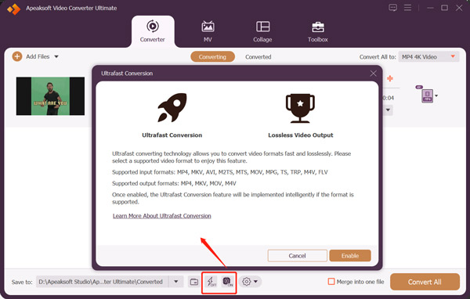Open the hamburger menu in title bar

coord(407,8)
